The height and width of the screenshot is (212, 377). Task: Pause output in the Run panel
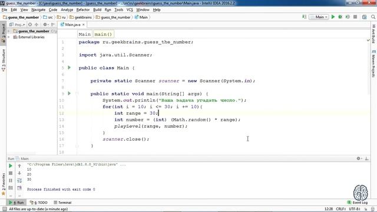[11, 180]
